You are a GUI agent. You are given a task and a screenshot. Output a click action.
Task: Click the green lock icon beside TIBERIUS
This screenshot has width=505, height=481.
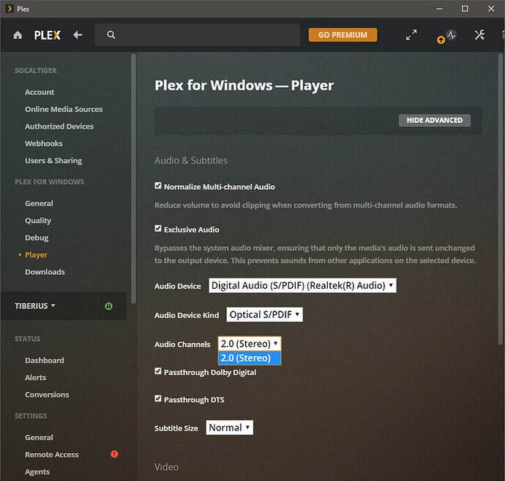109,306
